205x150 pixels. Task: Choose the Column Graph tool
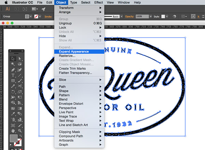[20, 119]
